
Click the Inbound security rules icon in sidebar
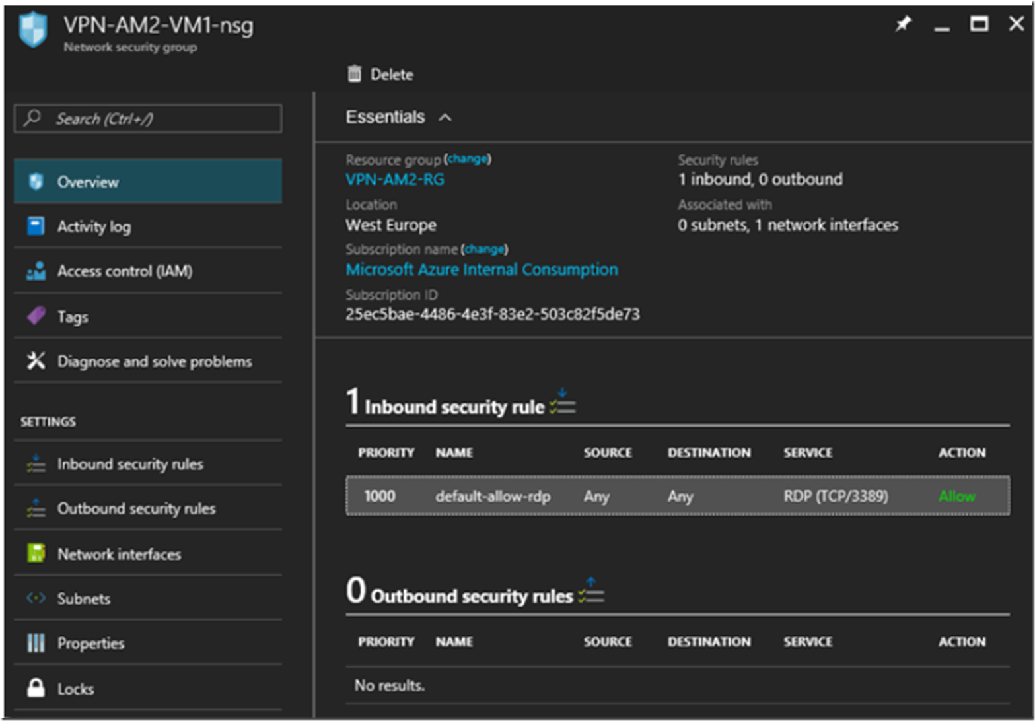(36, 463)
